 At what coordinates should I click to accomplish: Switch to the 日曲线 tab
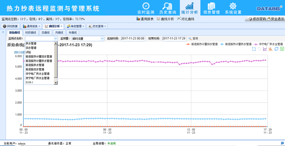[x=46, y=33]
